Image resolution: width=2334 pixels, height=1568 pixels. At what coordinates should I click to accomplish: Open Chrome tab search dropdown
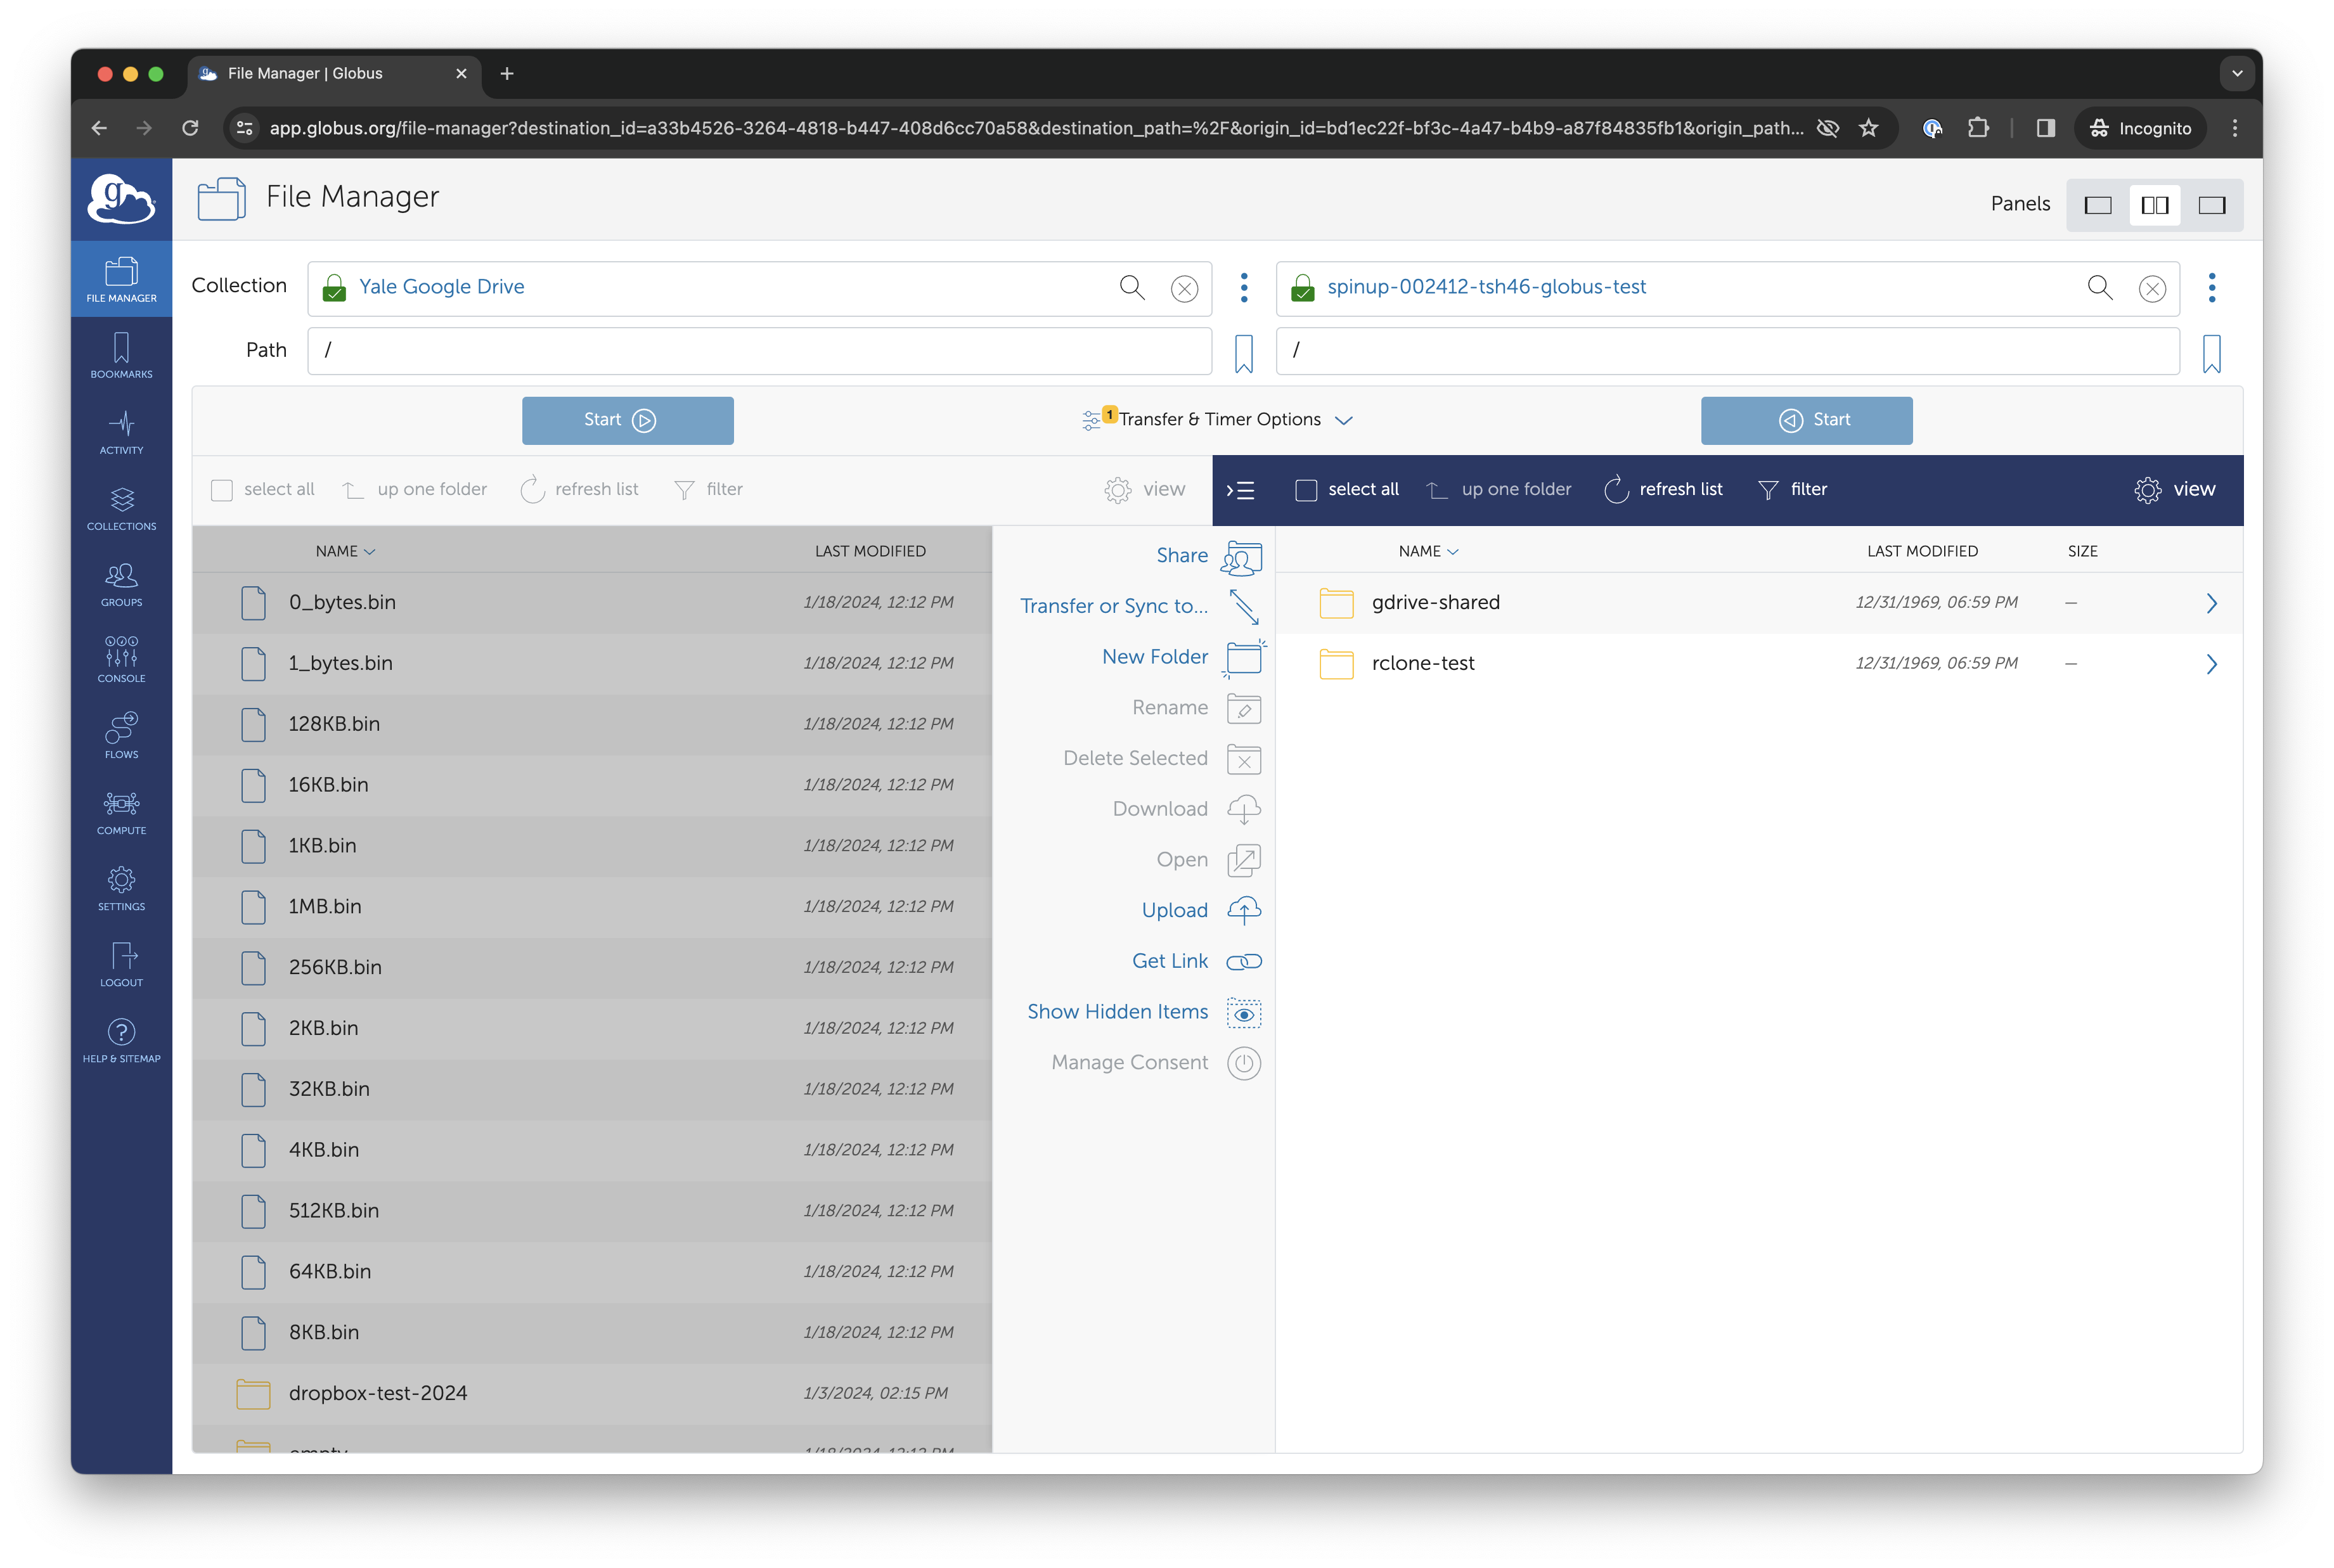[2237, 74]
